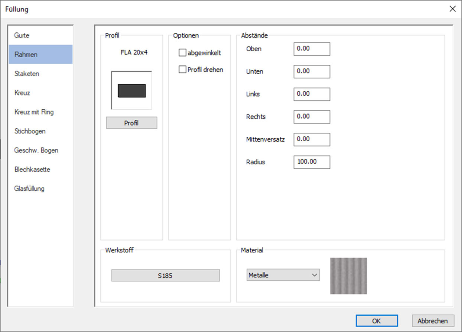Focus the Rechts distance field
The width and height of the screenshot is (462, 332).
pyautogui.click(x=312, y=117)
